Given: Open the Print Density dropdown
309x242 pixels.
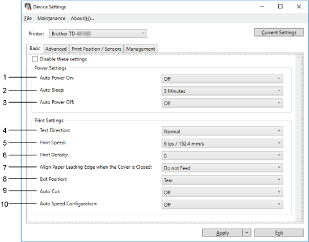Looking at the screenshot, I should coord(222,155).
